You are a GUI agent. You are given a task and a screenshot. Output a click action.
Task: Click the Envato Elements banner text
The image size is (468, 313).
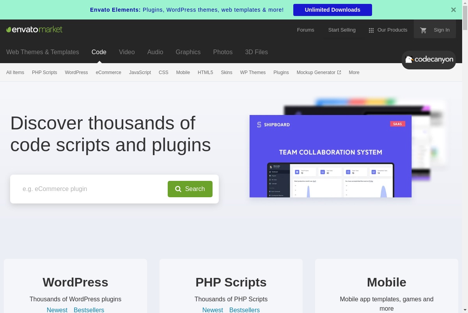tap(187, 10)
